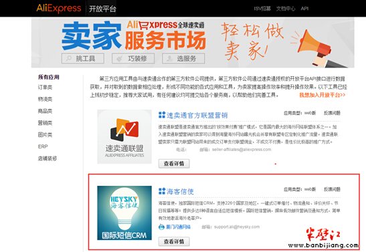The width and height of the screenshot is (366, 252).
Task: Click 应用类型: web版 of 海客信使
Action: click(300, 189)
